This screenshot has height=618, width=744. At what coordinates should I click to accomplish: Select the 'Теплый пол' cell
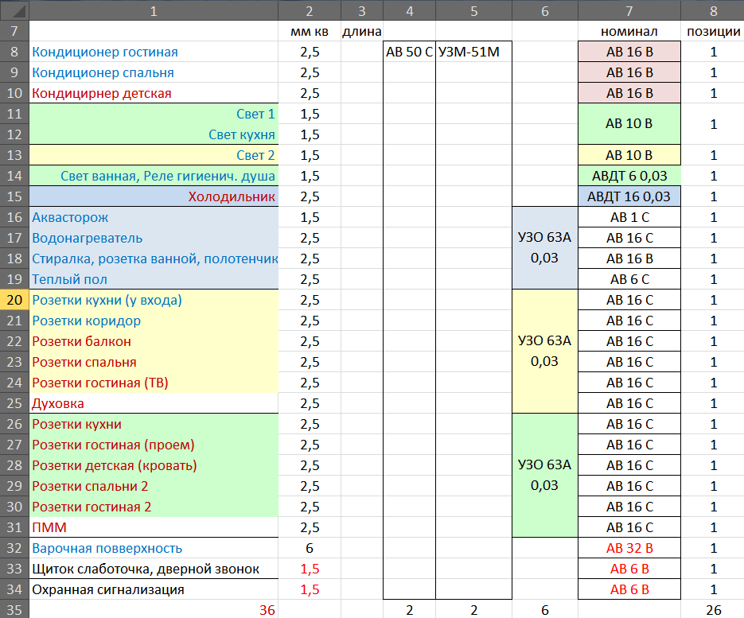[154, 279]
